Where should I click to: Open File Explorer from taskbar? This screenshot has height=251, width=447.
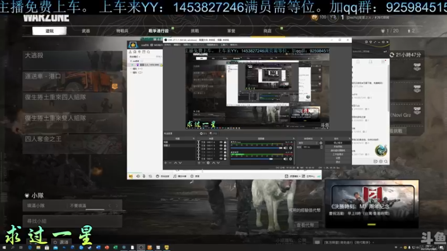pos(38,248)
